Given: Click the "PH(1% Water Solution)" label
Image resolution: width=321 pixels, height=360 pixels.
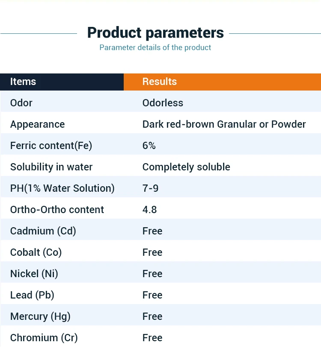Looking at the screenshot, I should (62, 188).
